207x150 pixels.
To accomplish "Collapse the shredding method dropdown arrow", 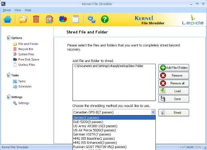I will pyautogui.click(x=153, y=112).
